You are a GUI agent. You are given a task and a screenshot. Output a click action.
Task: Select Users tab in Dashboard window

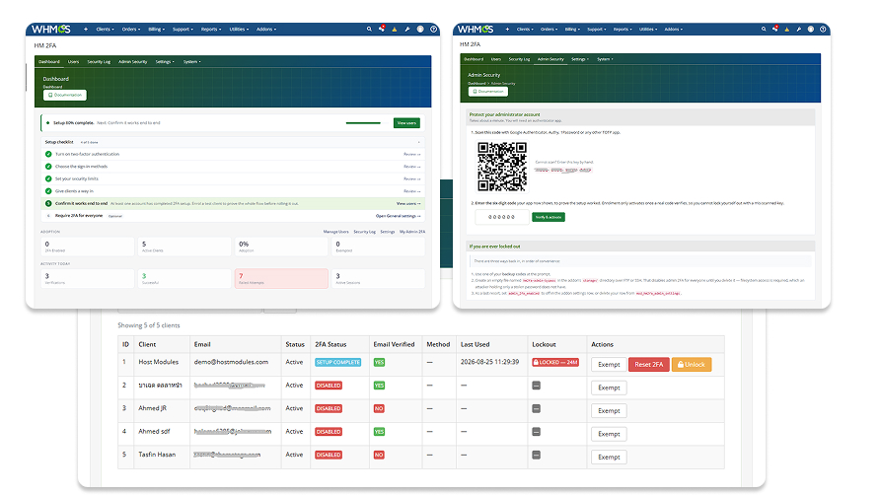pyautogui.click(x=74, y=62)
